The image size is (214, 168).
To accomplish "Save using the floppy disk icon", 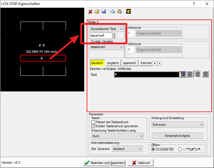I will [x=104, y=11].
